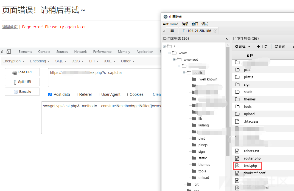This screenshot has height=191, width=294.
Task: Enable the Referer checkbox
Action: pos(75,95)
